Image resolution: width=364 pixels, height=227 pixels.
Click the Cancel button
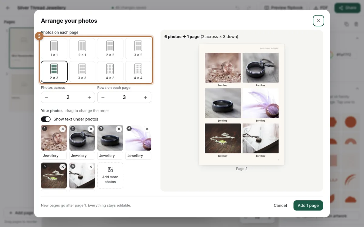tap(280, 206)
